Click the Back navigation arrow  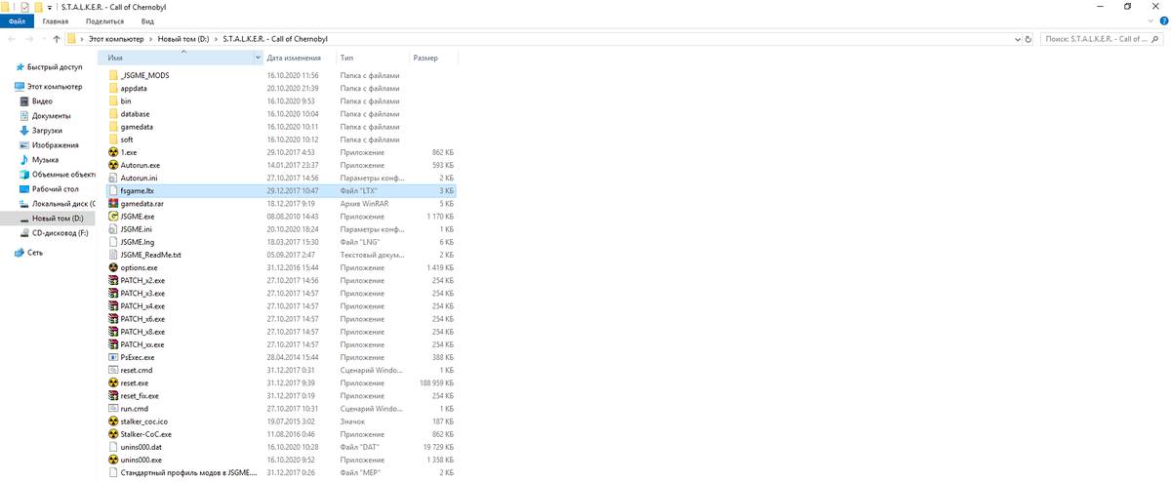click(x=11, y=39)
